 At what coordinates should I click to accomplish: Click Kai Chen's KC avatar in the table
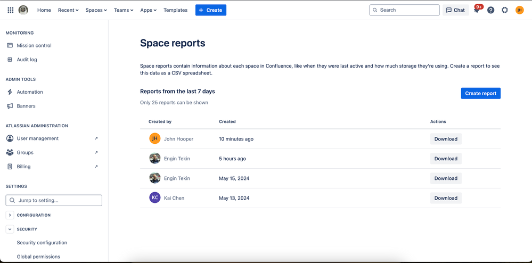tap(155, 198)
